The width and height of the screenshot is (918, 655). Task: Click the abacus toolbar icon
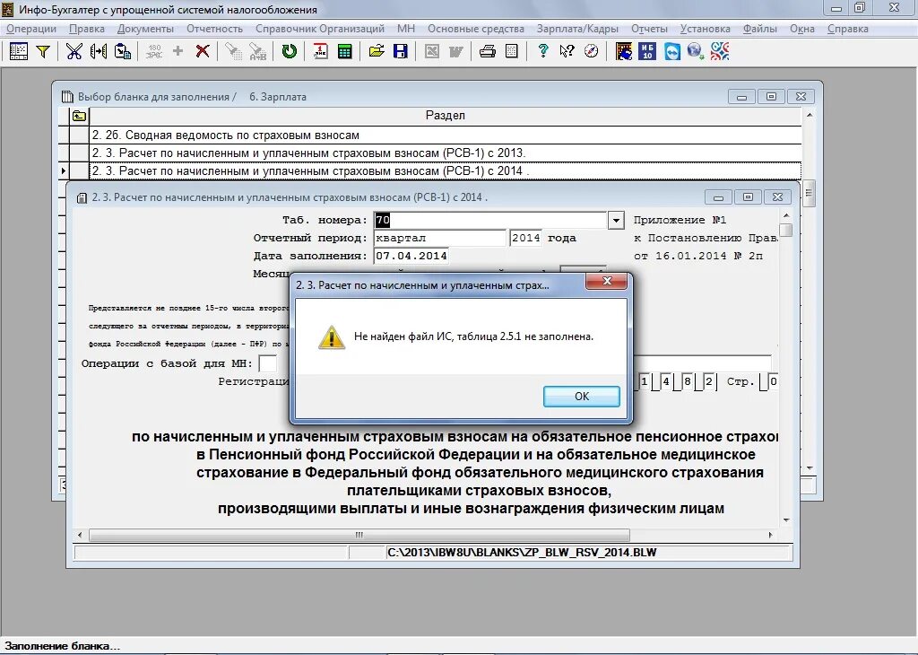[x=624, y=51]
